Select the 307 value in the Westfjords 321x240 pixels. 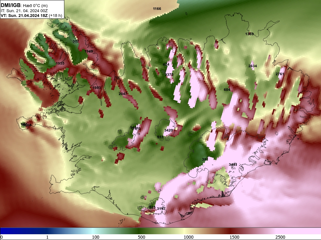75,41
